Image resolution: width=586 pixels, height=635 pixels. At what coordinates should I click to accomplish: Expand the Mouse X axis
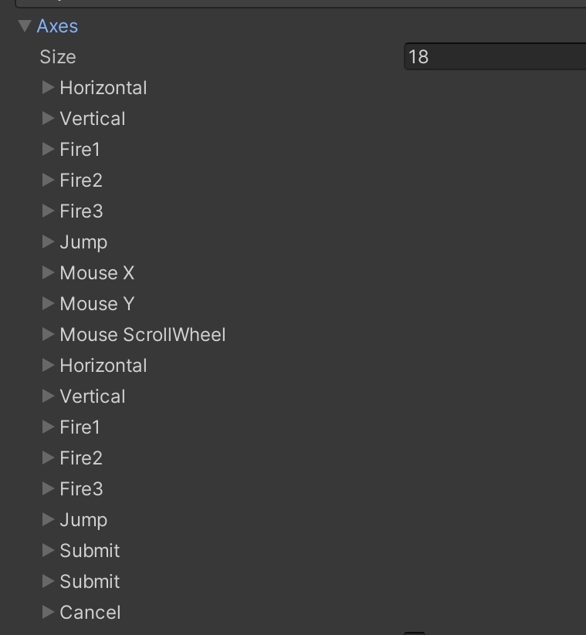[x=49, y=273]
